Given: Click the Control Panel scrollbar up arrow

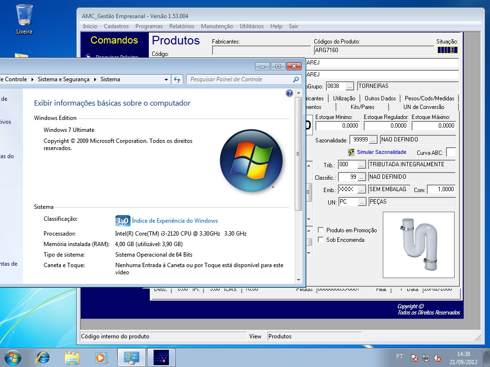Looking at the screenshot, I should click(298, 93).
